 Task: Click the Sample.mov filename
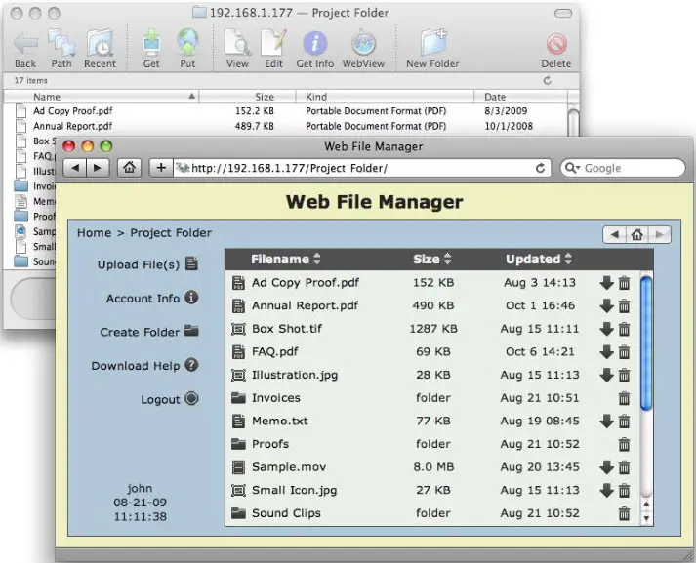tap(289, 467)
